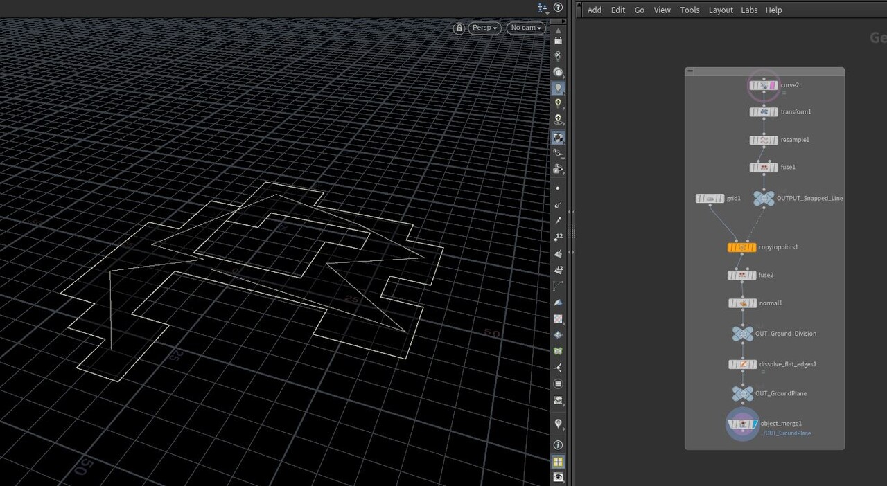Select the copytopoints1 node icon
The height and width of the screenshot is (486, 887).
point(741,246)
